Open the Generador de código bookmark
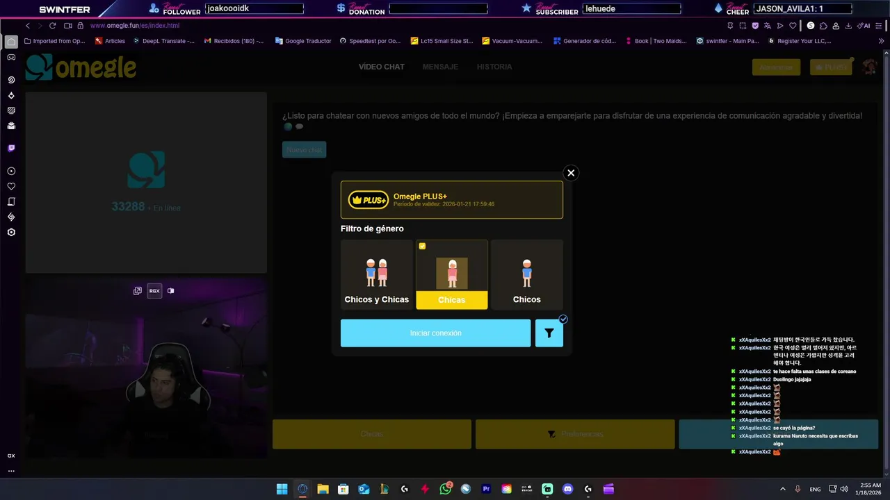The image size is (890, 500). point(584,41)
